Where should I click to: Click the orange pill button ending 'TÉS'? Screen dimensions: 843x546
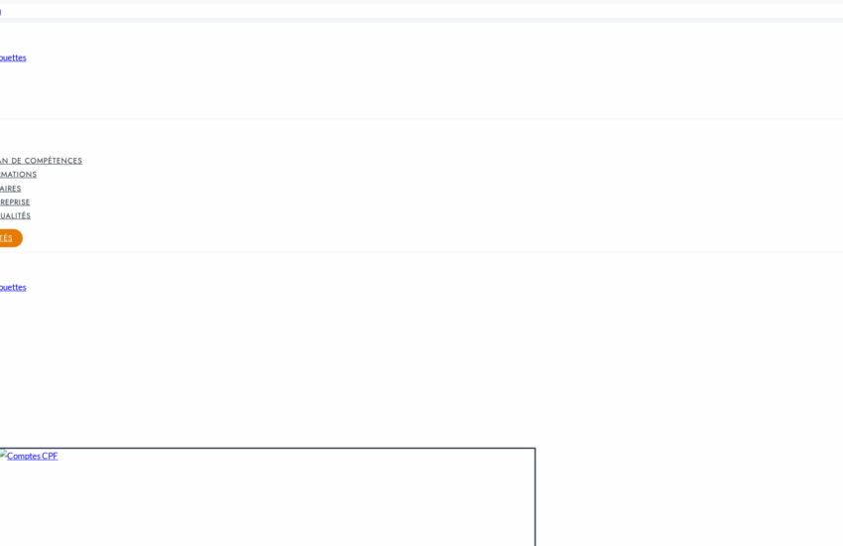[x=11, y=238]
